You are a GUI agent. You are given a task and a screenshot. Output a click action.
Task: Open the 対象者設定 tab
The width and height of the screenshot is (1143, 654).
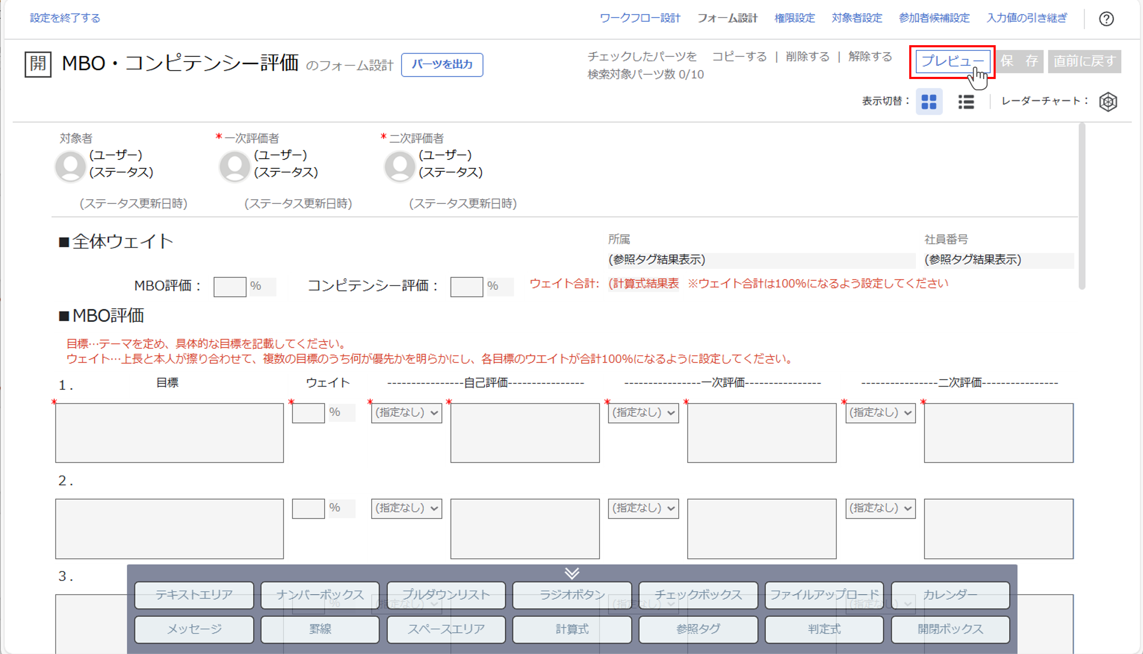(x=857, y=18)
